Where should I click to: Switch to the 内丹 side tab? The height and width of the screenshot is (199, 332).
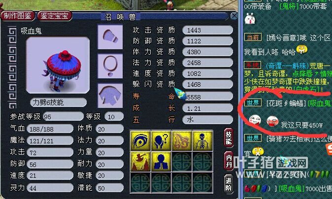tap(229, 161)
